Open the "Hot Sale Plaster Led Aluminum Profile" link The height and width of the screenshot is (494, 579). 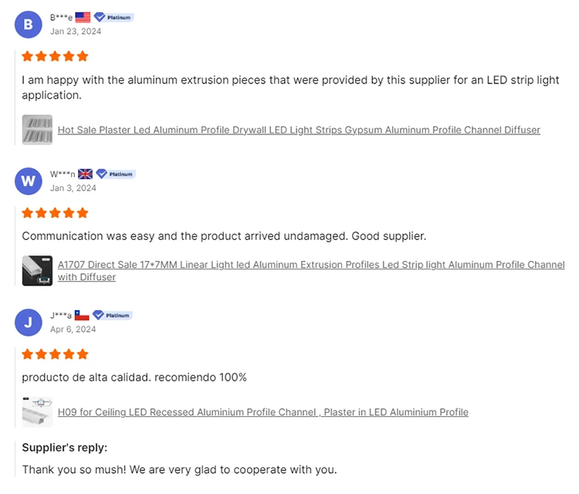[x=299, y=130]
